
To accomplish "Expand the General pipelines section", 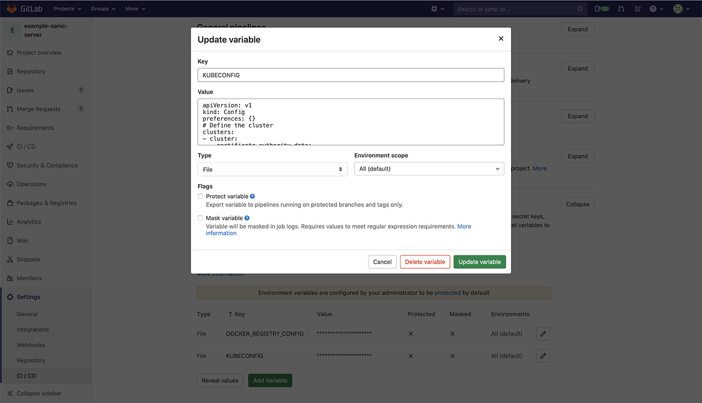I will (x=577, y=29).
